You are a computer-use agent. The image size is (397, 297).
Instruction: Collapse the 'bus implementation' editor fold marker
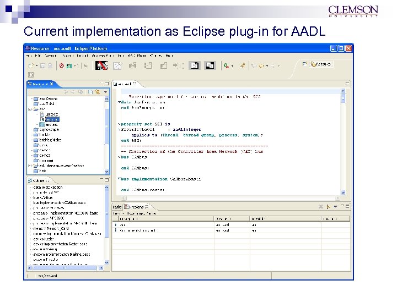[x=119, y=179]
